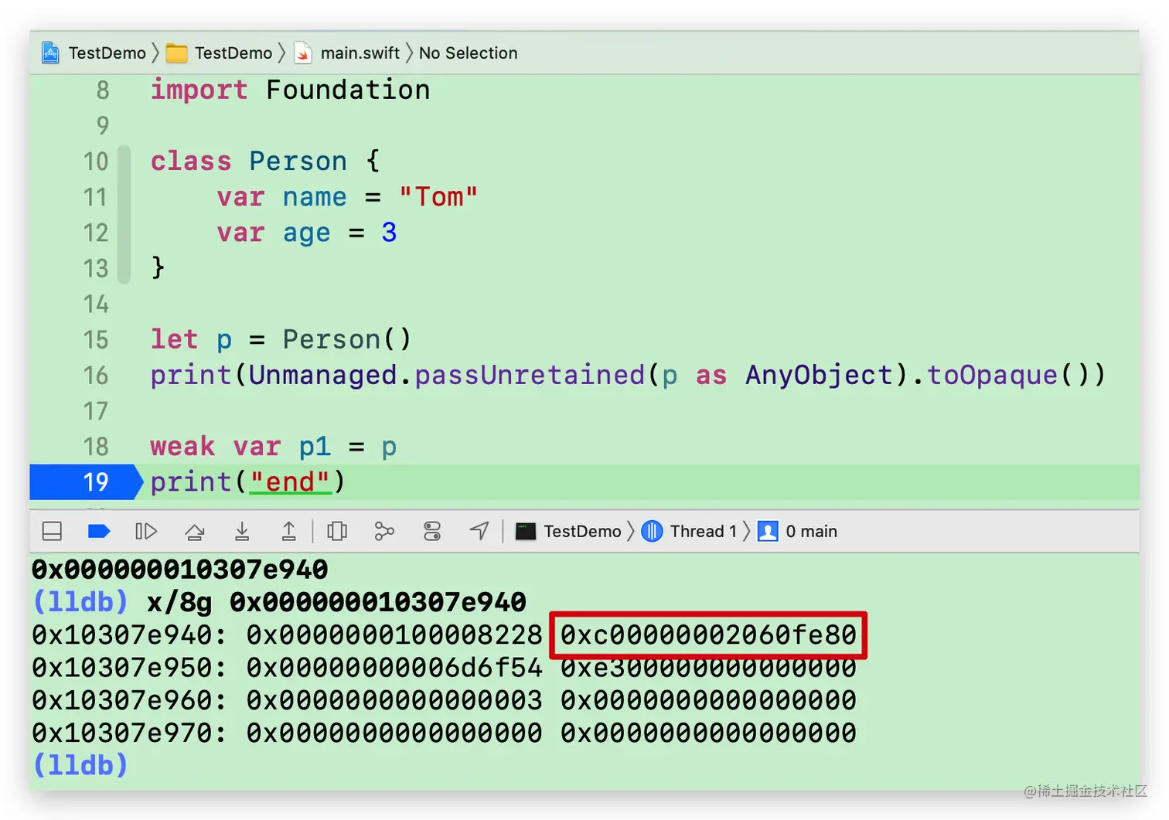The width and height of the screenshot is (1169, 820).
Task: Click memory value 0x00000000006d6f54
Action: tap(394, 668)
